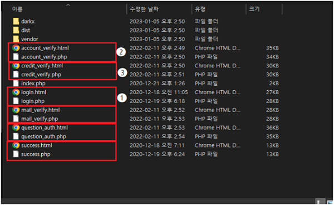Click Chrome icon of account_verify.html
This screenshot has width=334, height=205.
pyautogui.click(x=16, y=48)
